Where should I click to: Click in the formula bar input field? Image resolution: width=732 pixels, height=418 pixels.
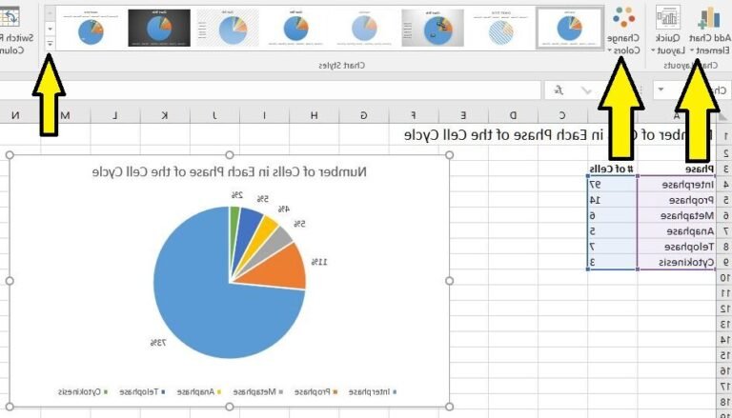pos(271,90)
